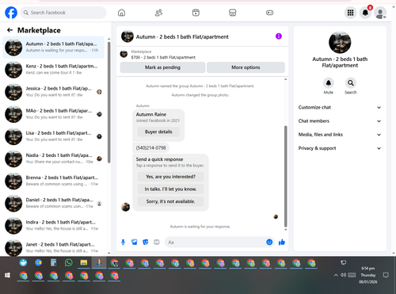Open Calculator from the taskbar
The width and height of the screenshot is (396, 294).
[53, 262]
